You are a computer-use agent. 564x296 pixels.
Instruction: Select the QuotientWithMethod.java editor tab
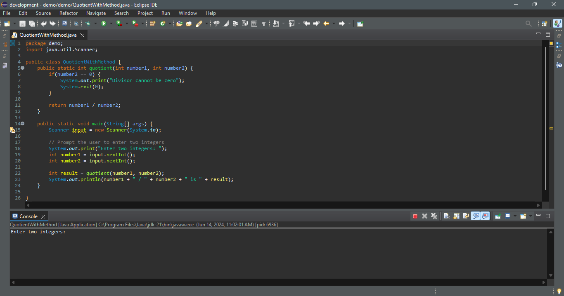[47, 35]
